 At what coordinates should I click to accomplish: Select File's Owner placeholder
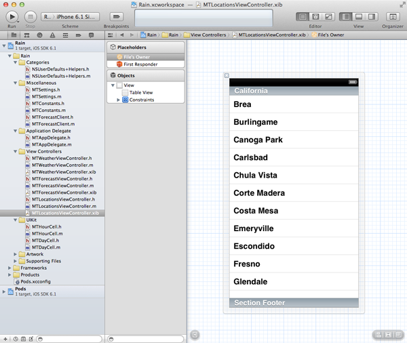point(146,57)
